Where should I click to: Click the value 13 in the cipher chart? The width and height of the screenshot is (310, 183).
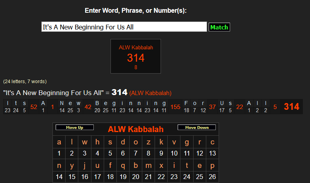(212, 153)
